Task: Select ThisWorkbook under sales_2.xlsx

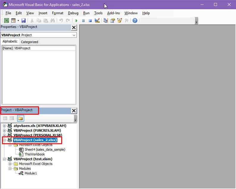Action: 34,154
